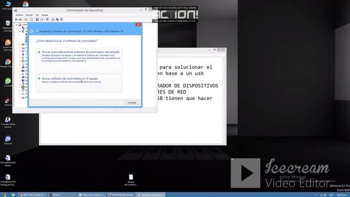
Task: Switch to DXI Como Grabar taskbar button
Action: point(33,195)
